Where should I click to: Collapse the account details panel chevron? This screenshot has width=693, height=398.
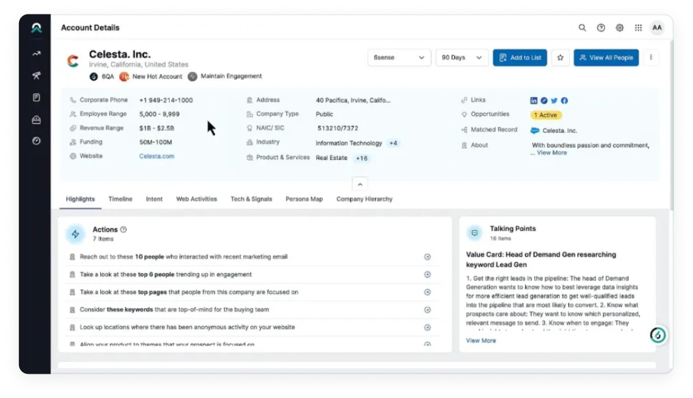click(x=360, y=185)
